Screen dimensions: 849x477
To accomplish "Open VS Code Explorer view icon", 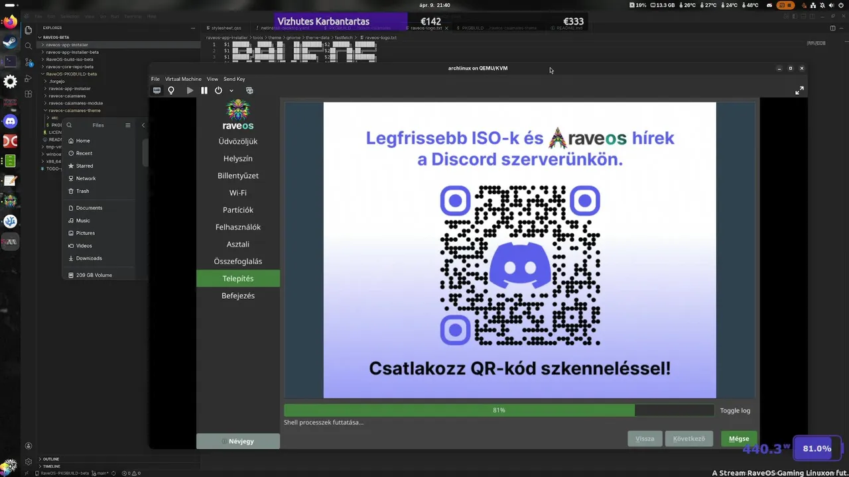I will [x=28, y=30].
